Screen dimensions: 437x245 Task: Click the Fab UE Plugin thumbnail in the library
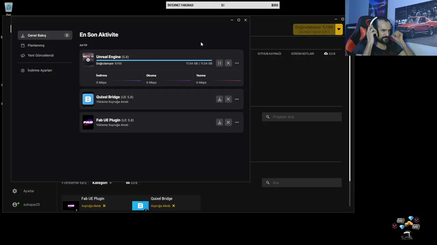[x=71, y=206]
